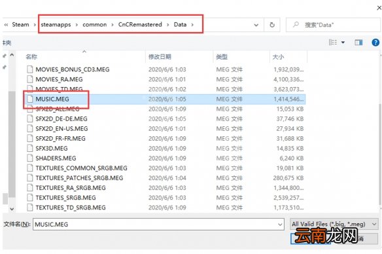
Task: Click date 2020/6/6 1:04 cell
Action: coord(167,178)
